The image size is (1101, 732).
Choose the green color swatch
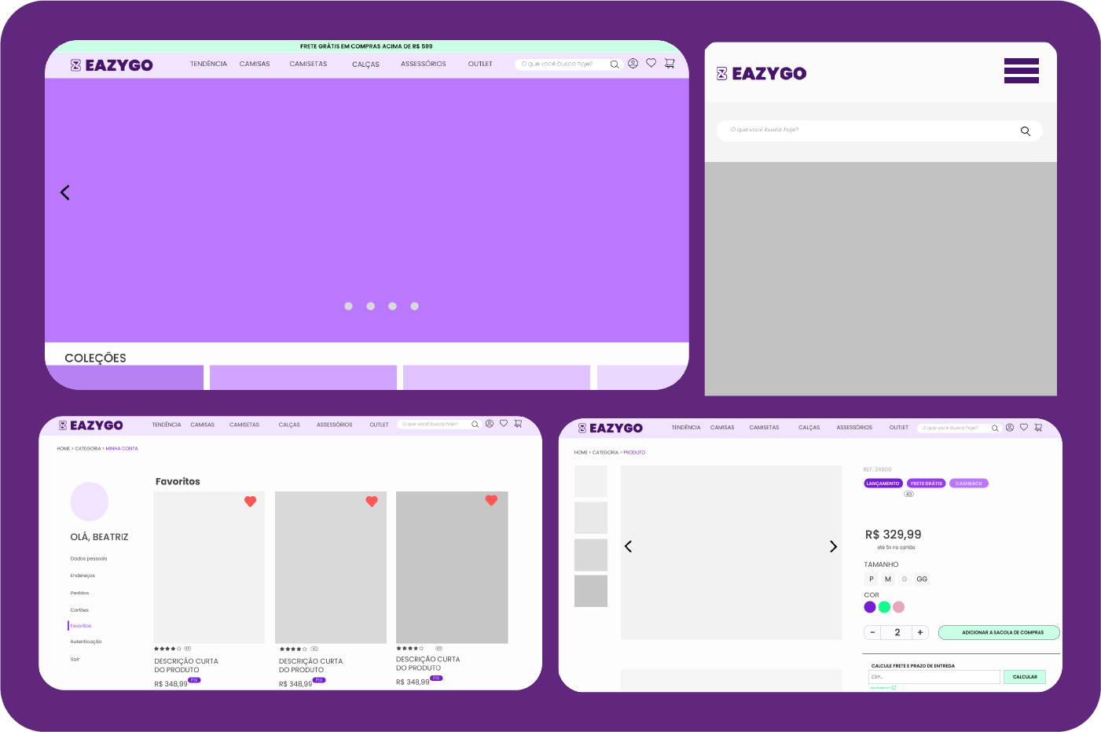884,607
